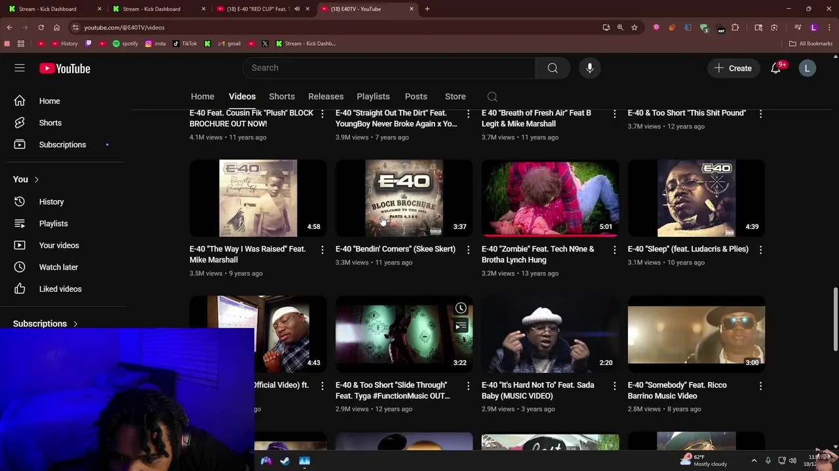Bookmark this page with star icon

(634, 27)
